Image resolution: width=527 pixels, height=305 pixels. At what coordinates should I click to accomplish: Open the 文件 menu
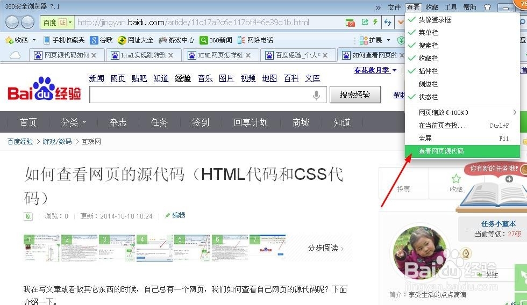394,8
